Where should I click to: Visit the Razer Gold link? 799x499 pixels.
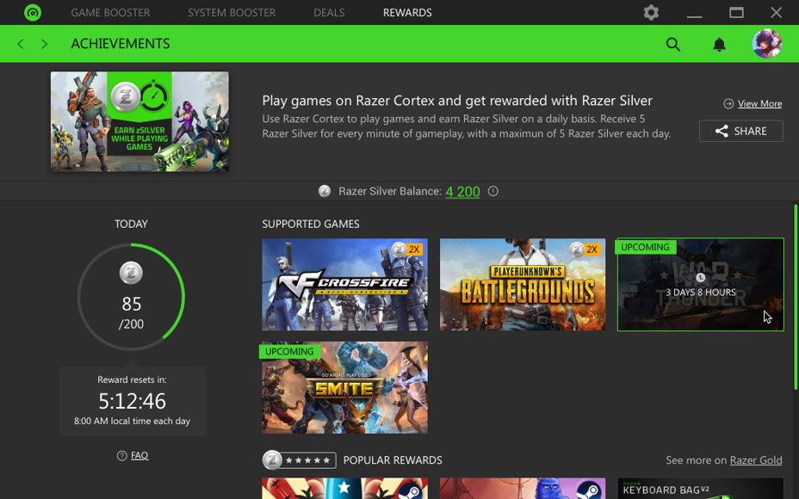(x=755, y=460)
